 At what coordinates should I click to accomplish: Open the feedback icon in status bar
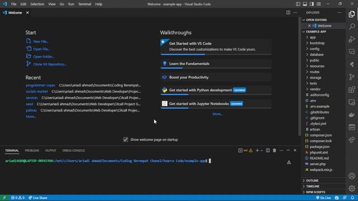tap(345, 198)
